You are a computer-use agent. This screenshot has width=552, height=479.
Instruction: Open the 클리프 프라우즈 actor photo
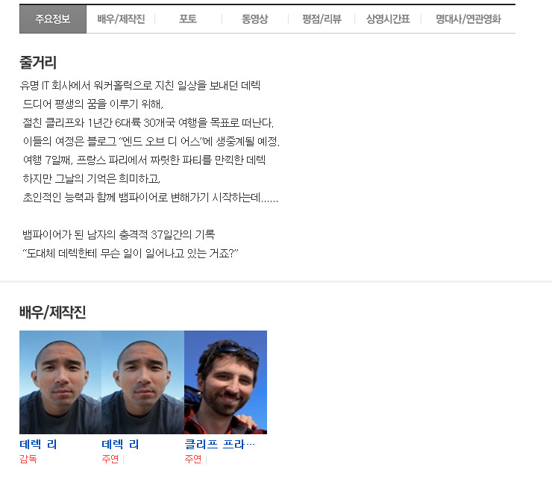pyautogui.click(x=226, y=382)
